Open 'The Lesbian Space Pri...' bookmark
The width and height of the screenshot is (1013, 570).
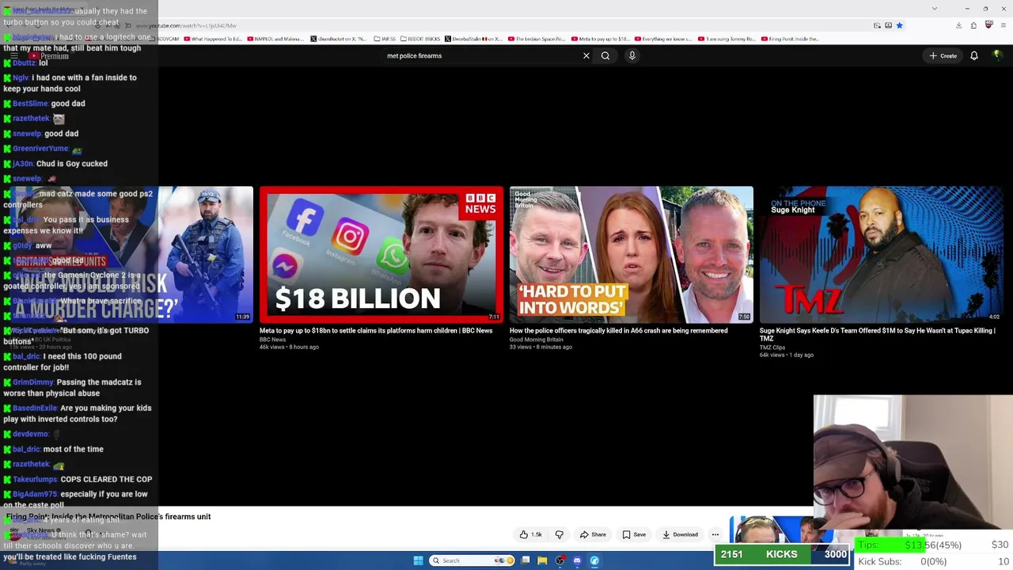click(x=537, y=39)
